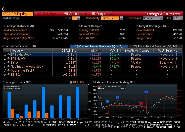Click the Toshiba Corp company name
185x132 pixels.
(x=11, y=18)
